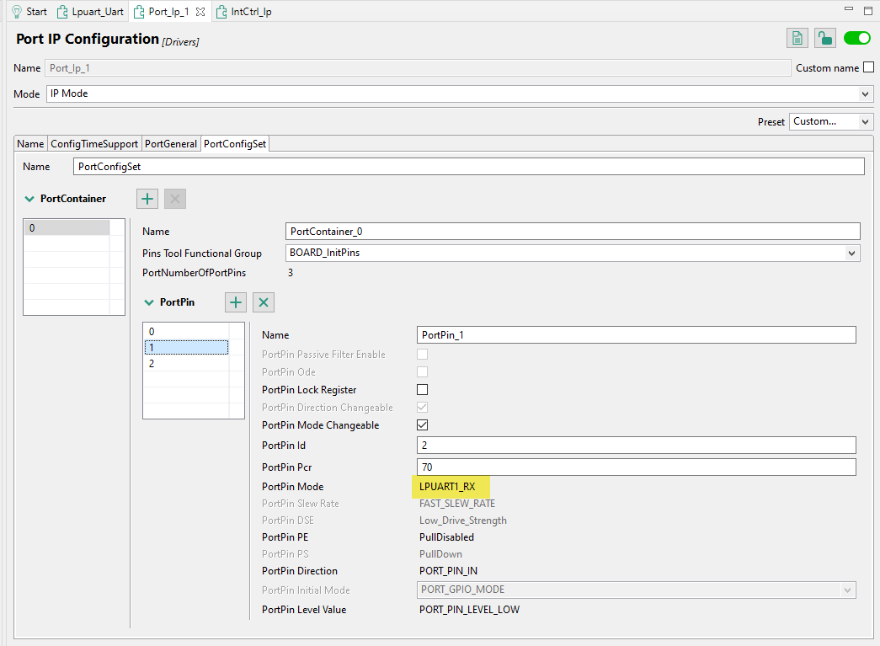The width and height of the screenshot is (880, 646).
Task: Click the puzzle icon on the Lpuart_Uart tab
Action: pos(63,11)
